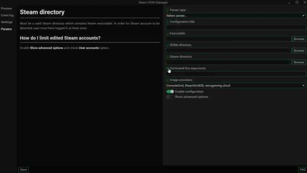Open the Event log page
This screenshot has height=173, width=307.
[x=7, y=15]
